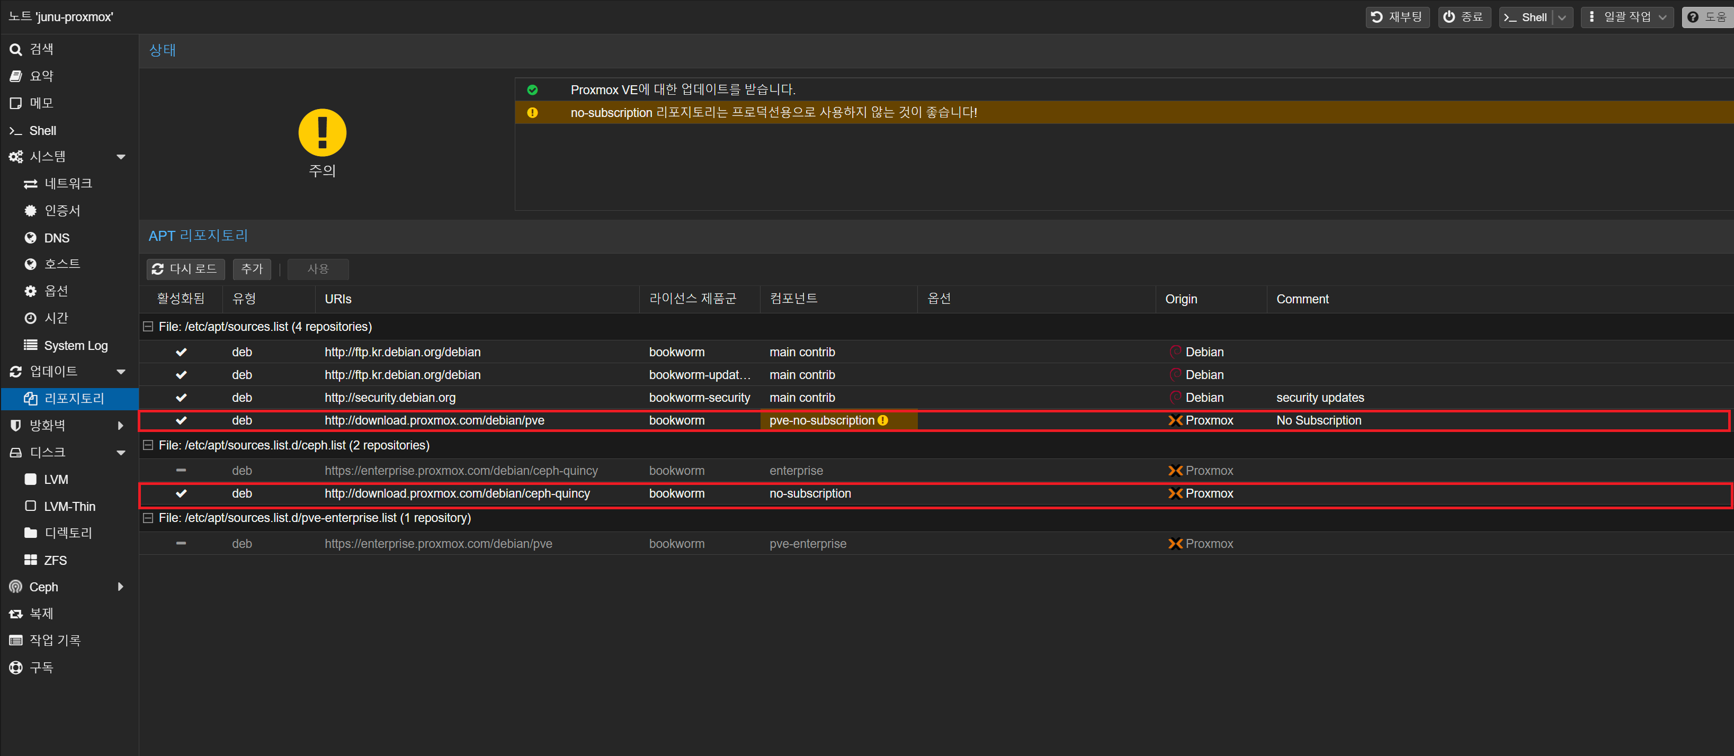1734x756 pixels.
Task: Collapse the /etc/apt/sources.list file group
Action: (x=148, y=327)
